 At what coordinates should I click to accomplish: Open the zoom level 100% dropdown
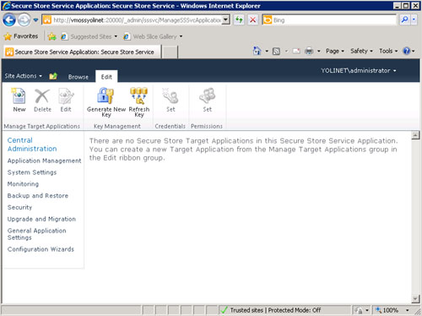pyautogui.click(x=407, y=310)
